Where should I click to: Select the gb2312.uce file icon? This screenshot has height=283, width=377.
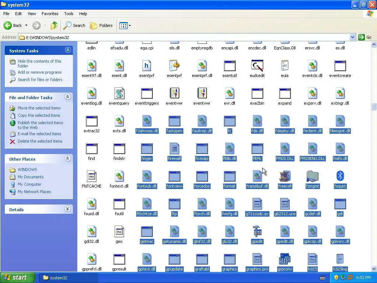click(285, 204)
